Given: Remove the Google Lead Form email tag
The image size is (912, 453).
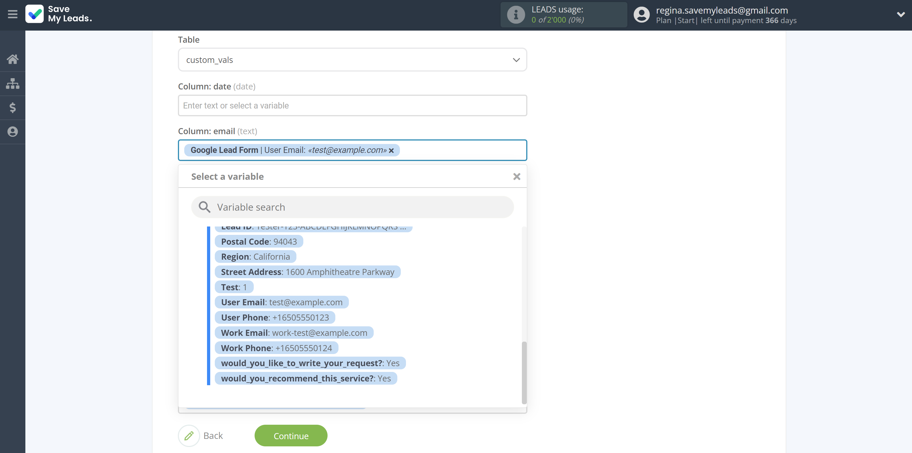Looking at the screenshot, I should pos(392,150).
